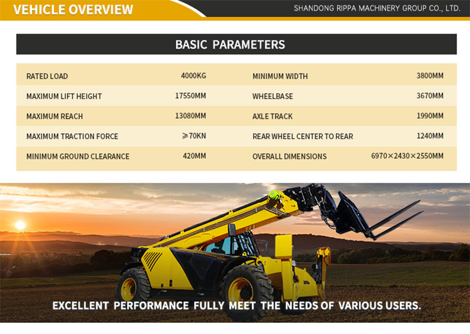Select the 420MM ground clearance value

pyautogui.click(x=194, y=156)
